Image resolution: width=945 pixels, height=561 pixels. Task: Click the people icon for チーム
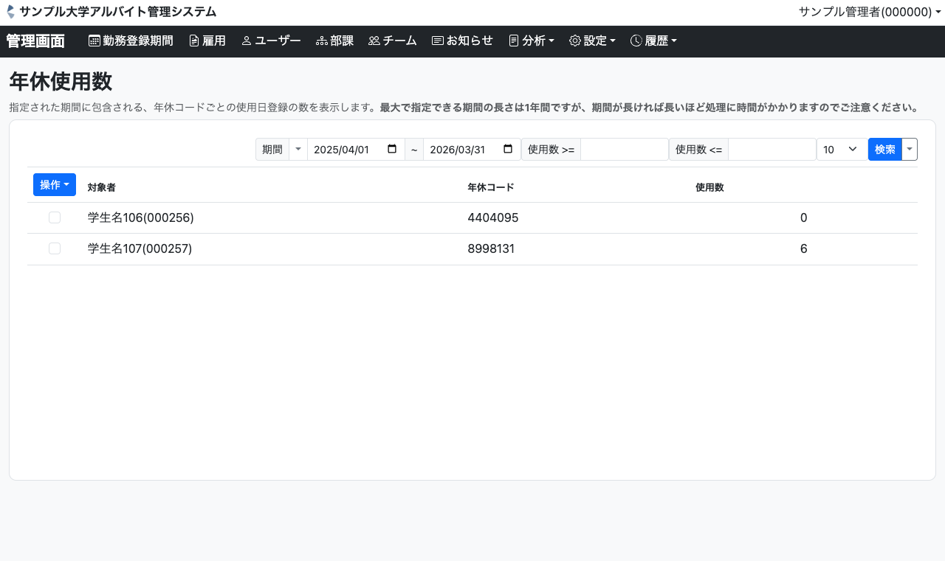point(374,41)
